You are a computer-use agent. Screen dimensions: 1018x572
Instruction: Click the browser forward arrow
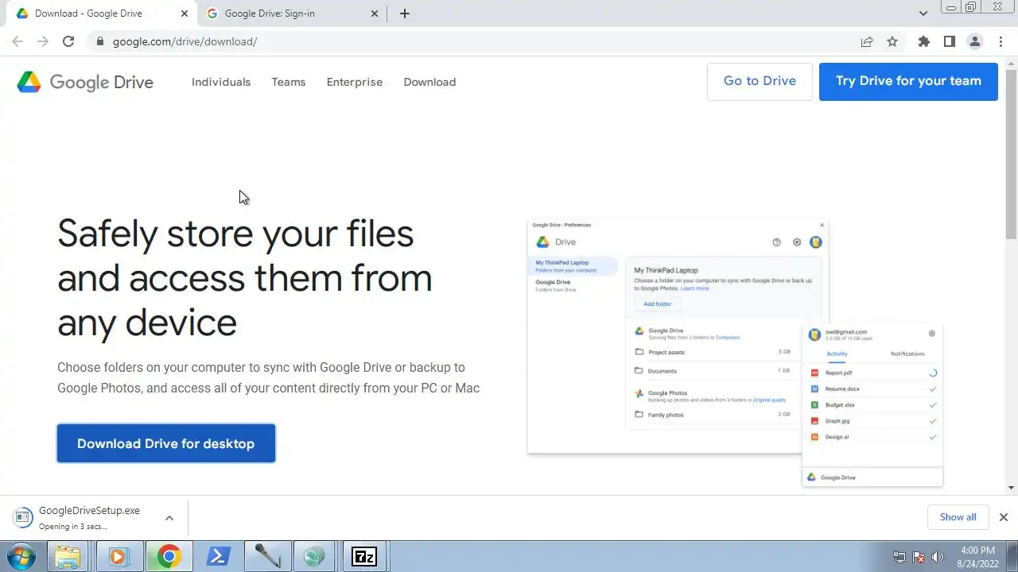coord(43,41)
